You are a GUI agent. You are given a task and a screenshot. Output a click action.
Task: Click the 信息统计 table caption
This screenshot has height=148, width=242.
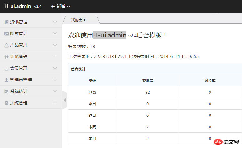(x=78, y=69)
